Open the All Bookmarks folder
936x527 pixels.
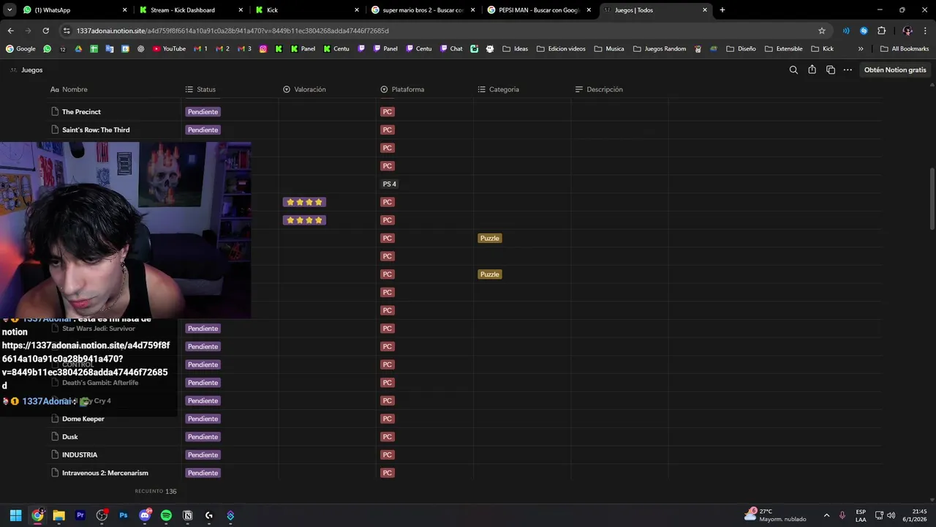click(905, 49)
